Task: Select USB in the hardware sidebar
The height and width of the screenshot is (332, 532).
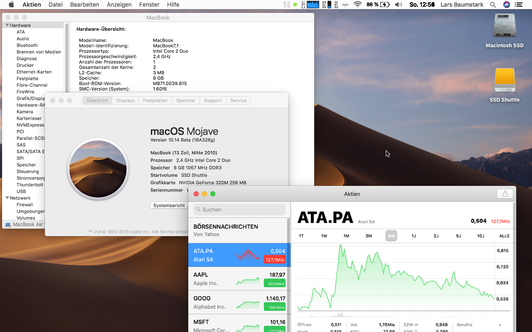Action: (21, 191)
